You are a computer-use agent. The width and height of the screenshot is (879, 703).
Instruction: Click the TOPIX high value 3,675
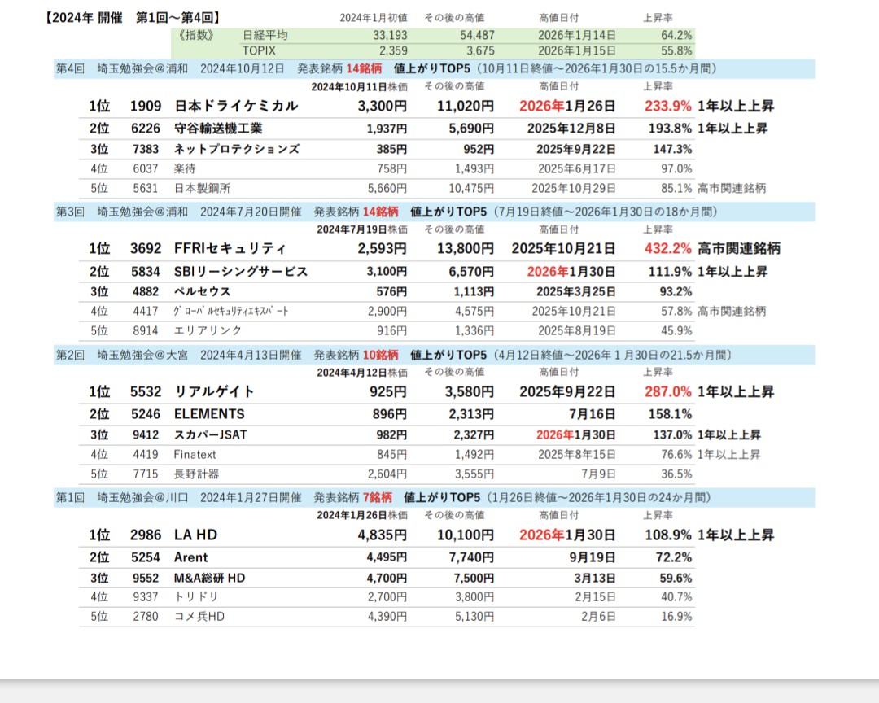480,50
